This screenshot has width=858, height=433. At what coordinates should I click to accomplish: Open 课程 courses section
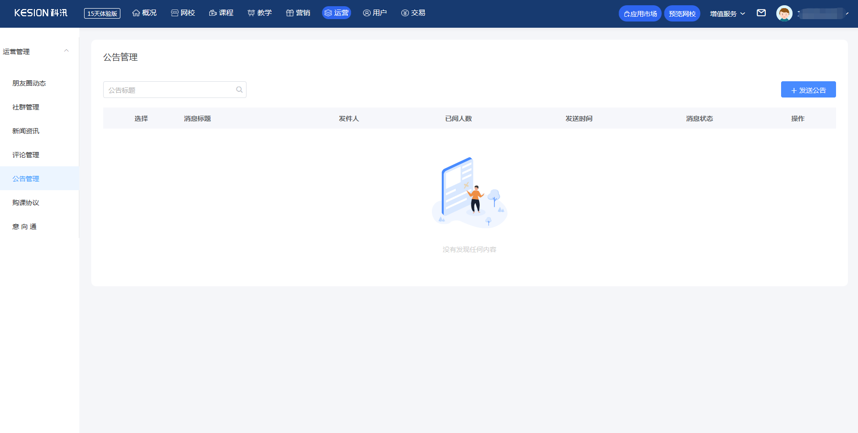221,13
